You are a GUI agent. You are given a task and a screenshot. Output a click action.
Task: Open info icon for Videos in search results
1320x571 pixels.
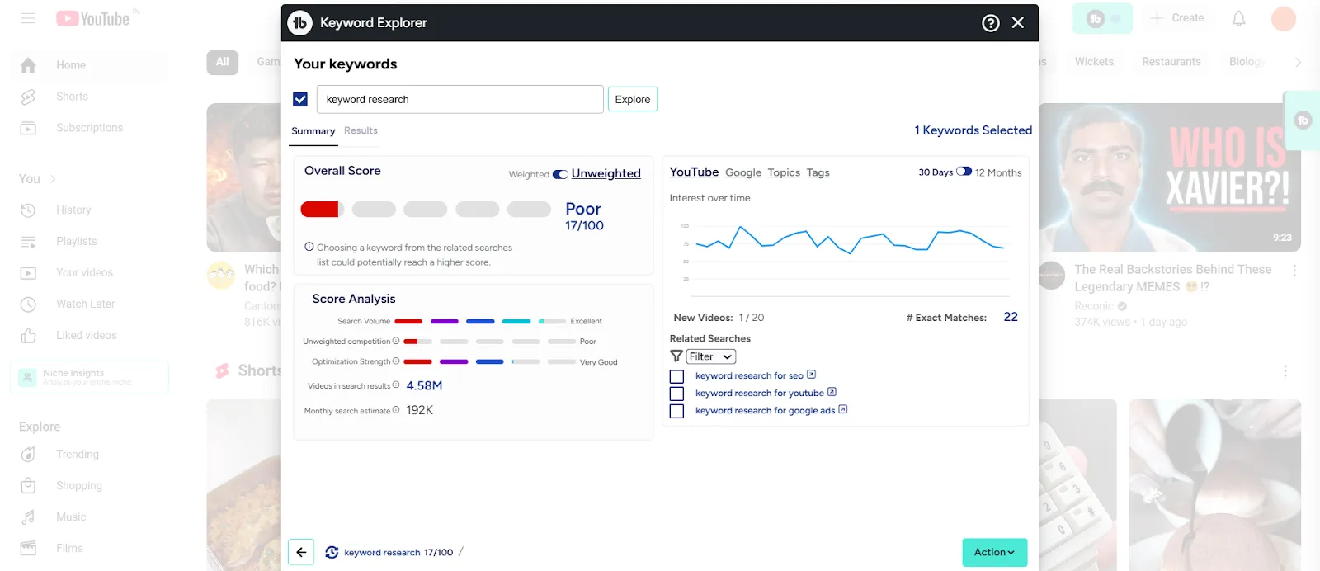396,385
